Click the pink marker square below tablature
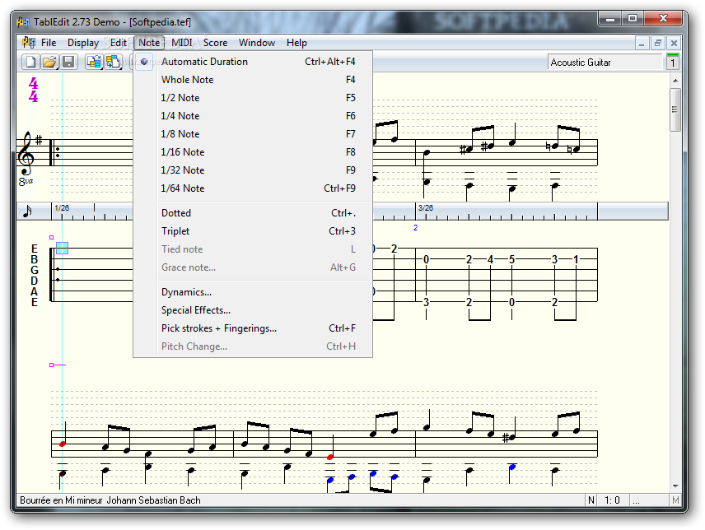Image resolution: width=705 pixels, height=530 pixels. click(51, 365)
